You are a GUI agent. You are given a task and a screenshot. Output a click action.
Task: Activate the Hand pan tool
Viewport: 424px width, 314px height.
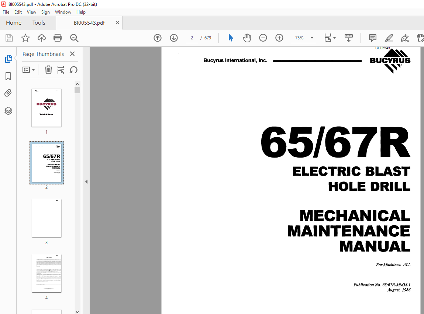coord(247,38)
